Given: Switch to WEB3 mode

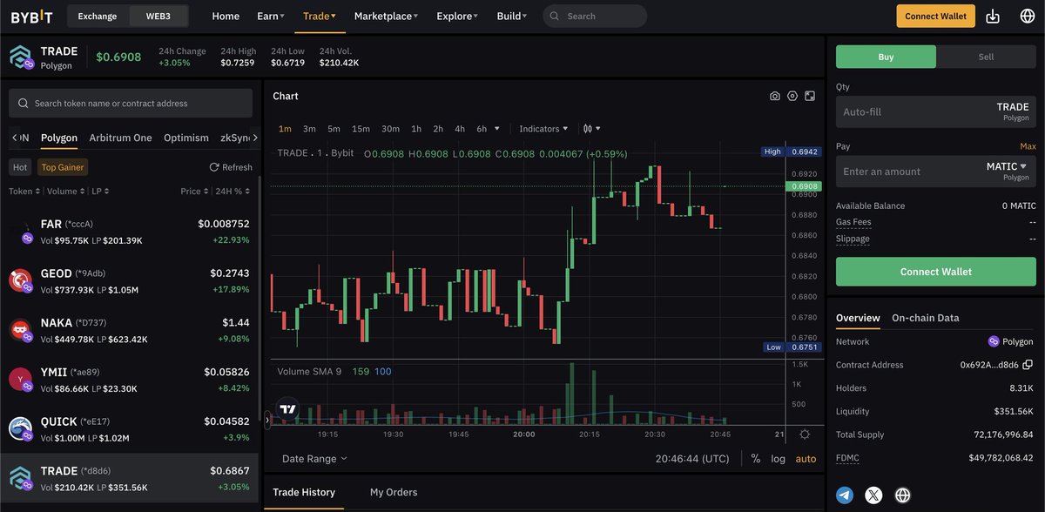Looking at the screenshot, I should tap(158, 16).
